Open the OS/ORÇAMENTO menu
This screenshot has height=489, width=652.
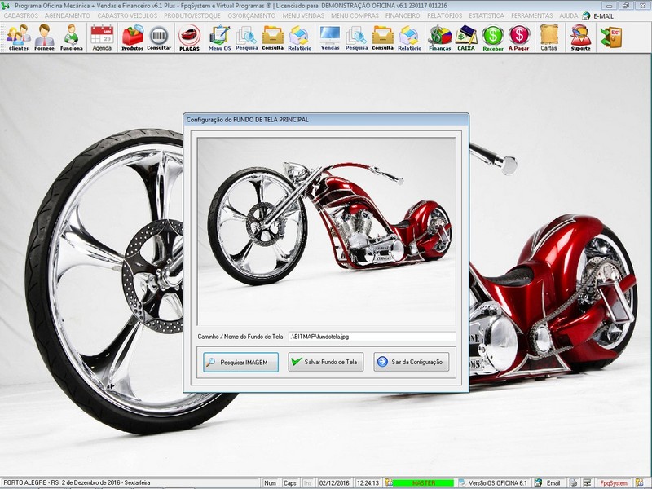point(252,15)
